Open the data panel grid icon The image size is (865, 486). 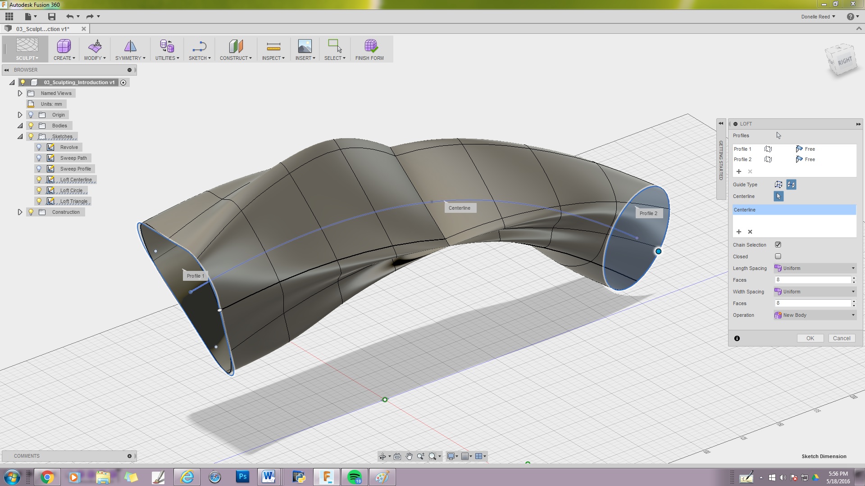[9, 17]
